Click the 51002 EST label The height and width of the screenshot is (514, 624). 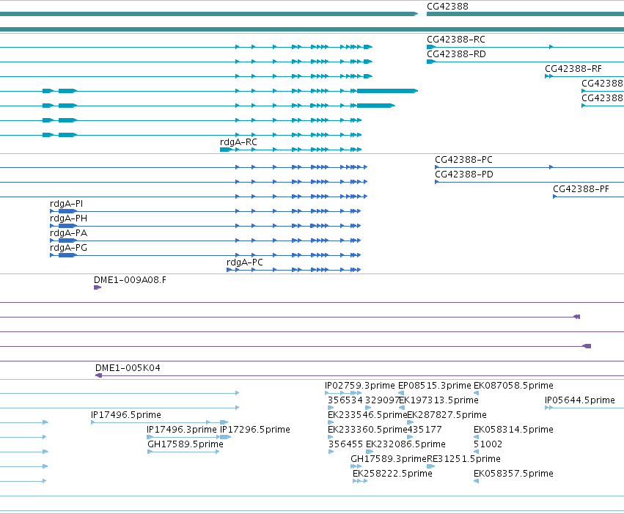[488, 444]
